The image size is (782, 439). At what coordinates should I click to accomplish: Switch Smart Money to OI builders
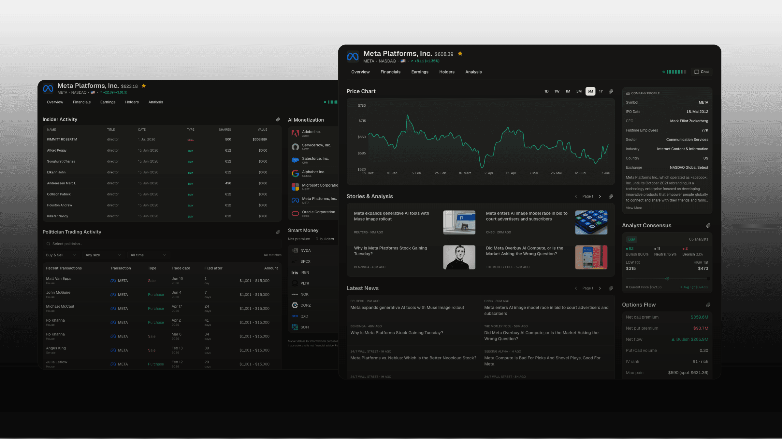point(325,239)
